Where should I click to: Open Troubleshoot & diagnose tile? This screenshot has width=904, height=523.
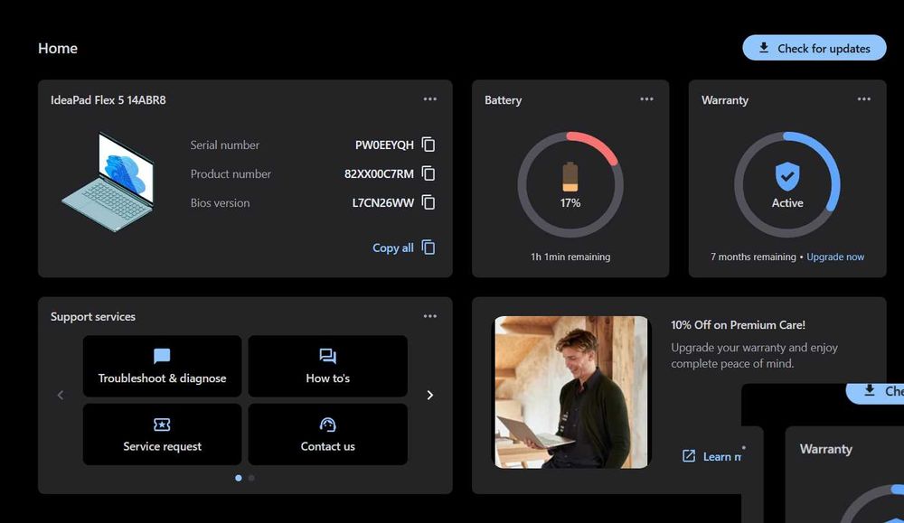tap(162, 366)
